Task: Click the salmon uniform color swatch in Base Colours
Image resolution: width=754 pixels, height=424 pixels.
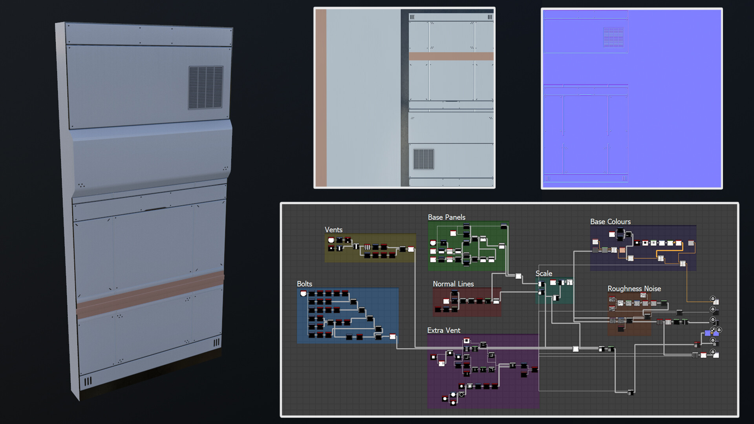Action: coord(622,250)
